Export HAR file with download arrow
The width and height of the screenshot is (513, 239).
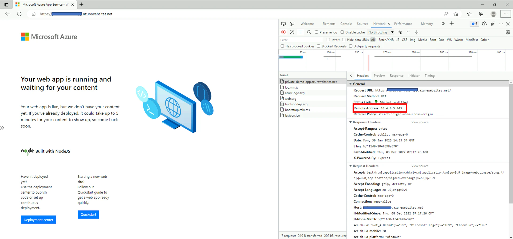point(417,32)
